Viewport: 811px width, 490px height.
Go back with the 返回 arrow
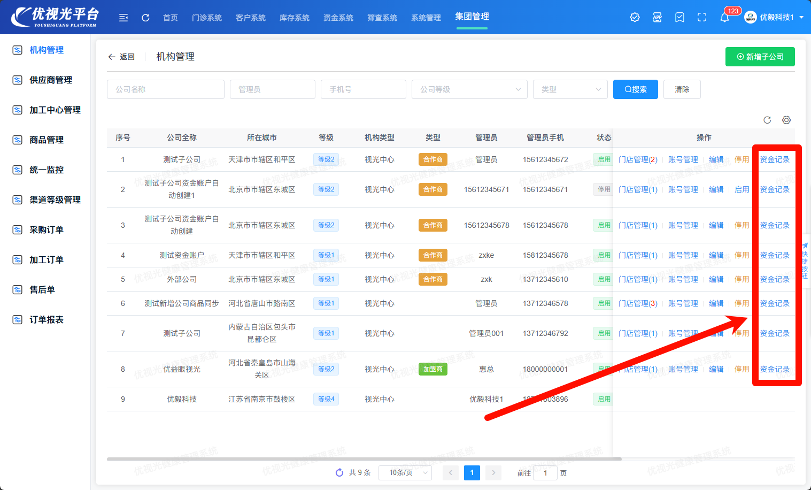[x=121, y=57]
